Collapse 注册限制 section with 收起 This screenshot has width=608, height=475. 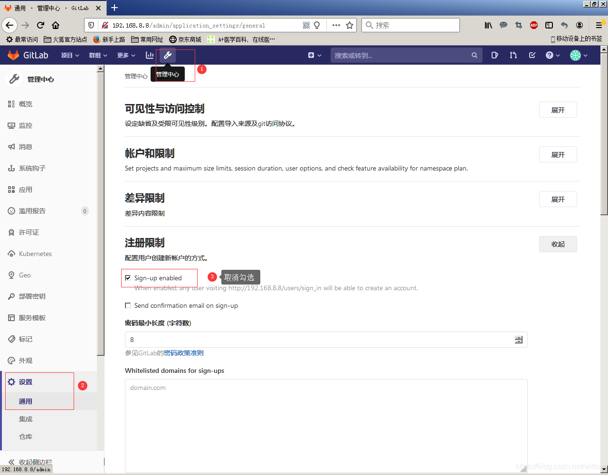click(x=558, y=244)
